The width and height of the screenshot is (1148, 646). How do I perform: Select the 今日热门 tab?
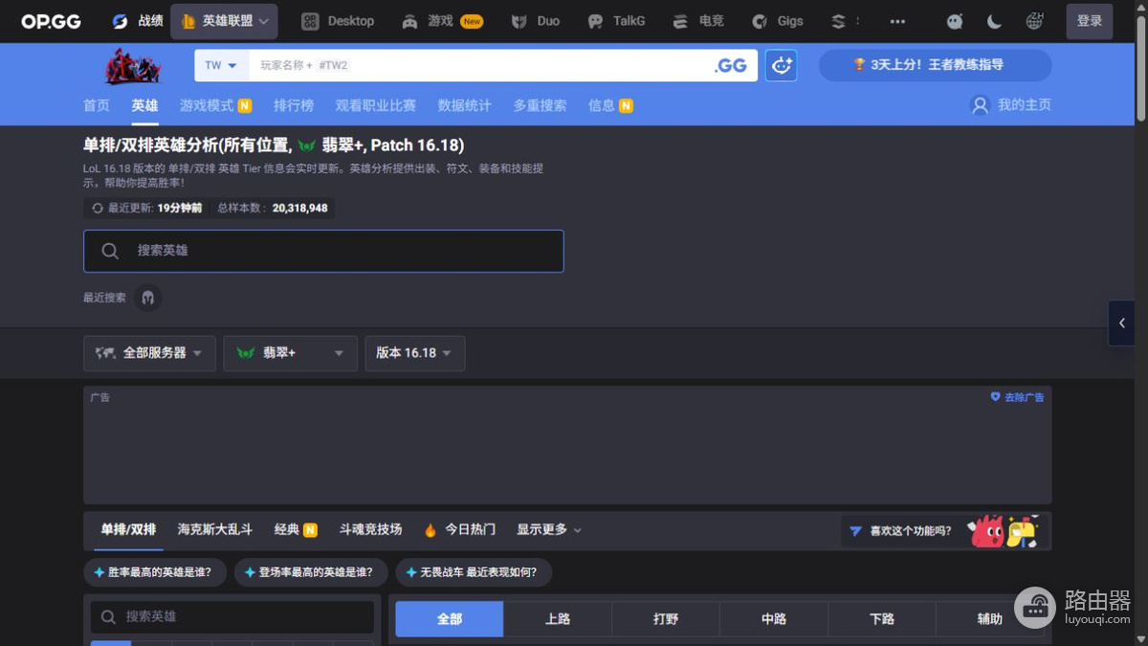(459, 529)
